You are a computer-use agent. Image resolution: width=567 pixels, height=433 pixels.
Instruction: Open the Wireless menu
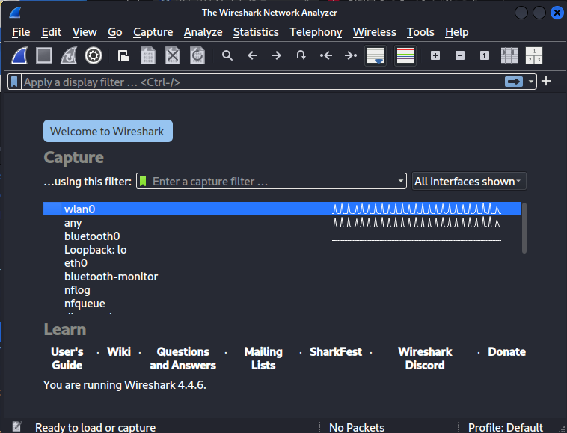[x=374, y=32]
